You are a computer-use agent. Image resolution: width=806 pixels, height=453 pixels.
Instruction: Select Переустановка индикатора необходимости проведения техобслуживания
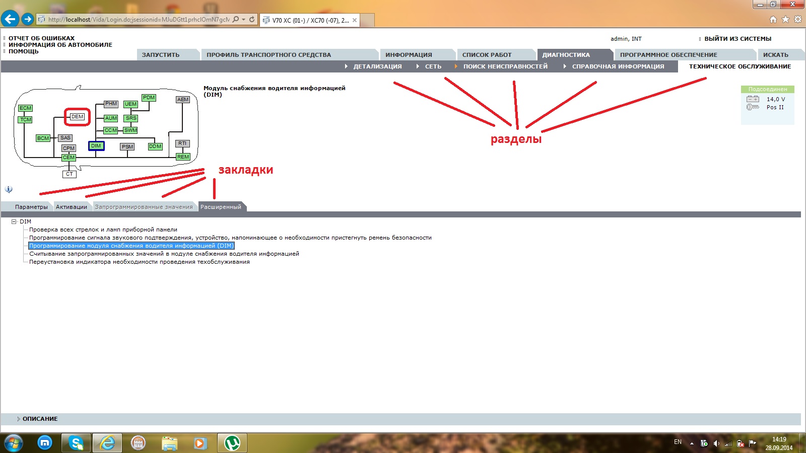point(140,262)
